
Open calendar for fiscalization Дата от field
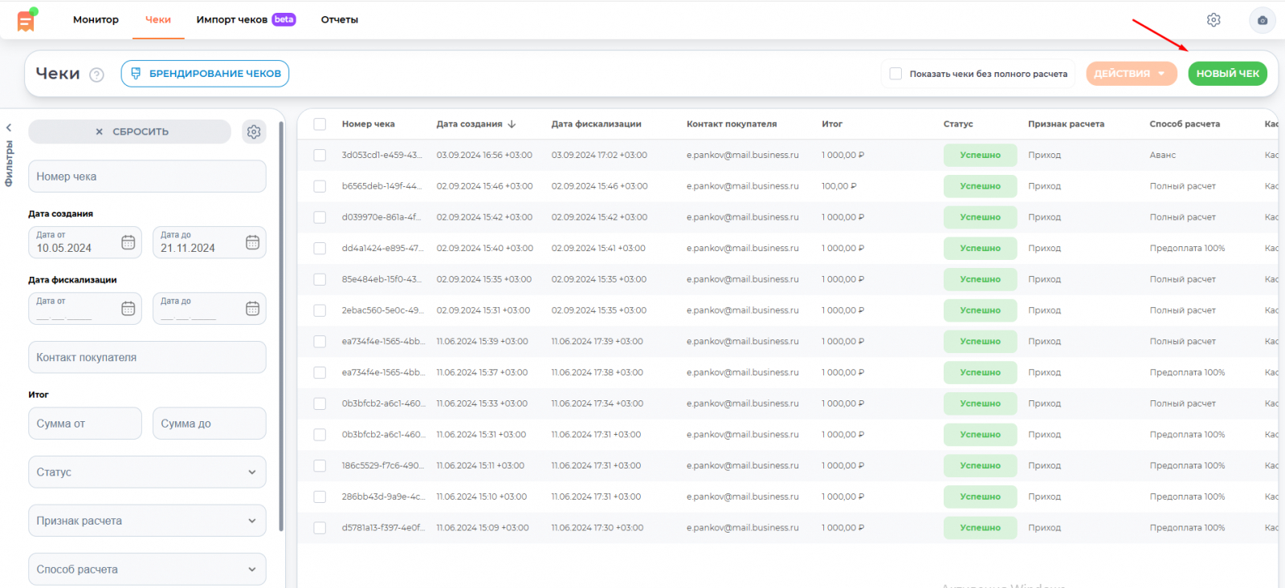[x=128, y=309]
